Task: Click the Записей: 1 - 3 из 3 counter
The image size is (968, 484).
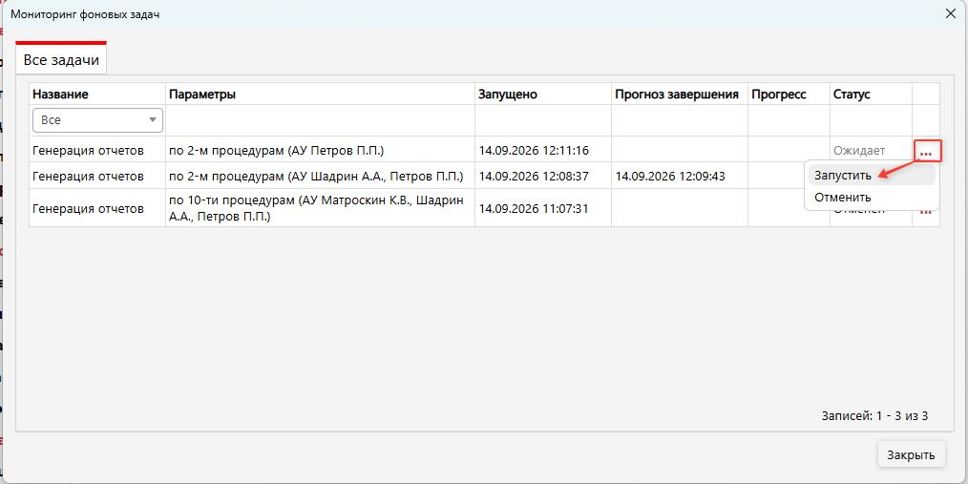Action: pyautogui.click(x=874, y=416)
